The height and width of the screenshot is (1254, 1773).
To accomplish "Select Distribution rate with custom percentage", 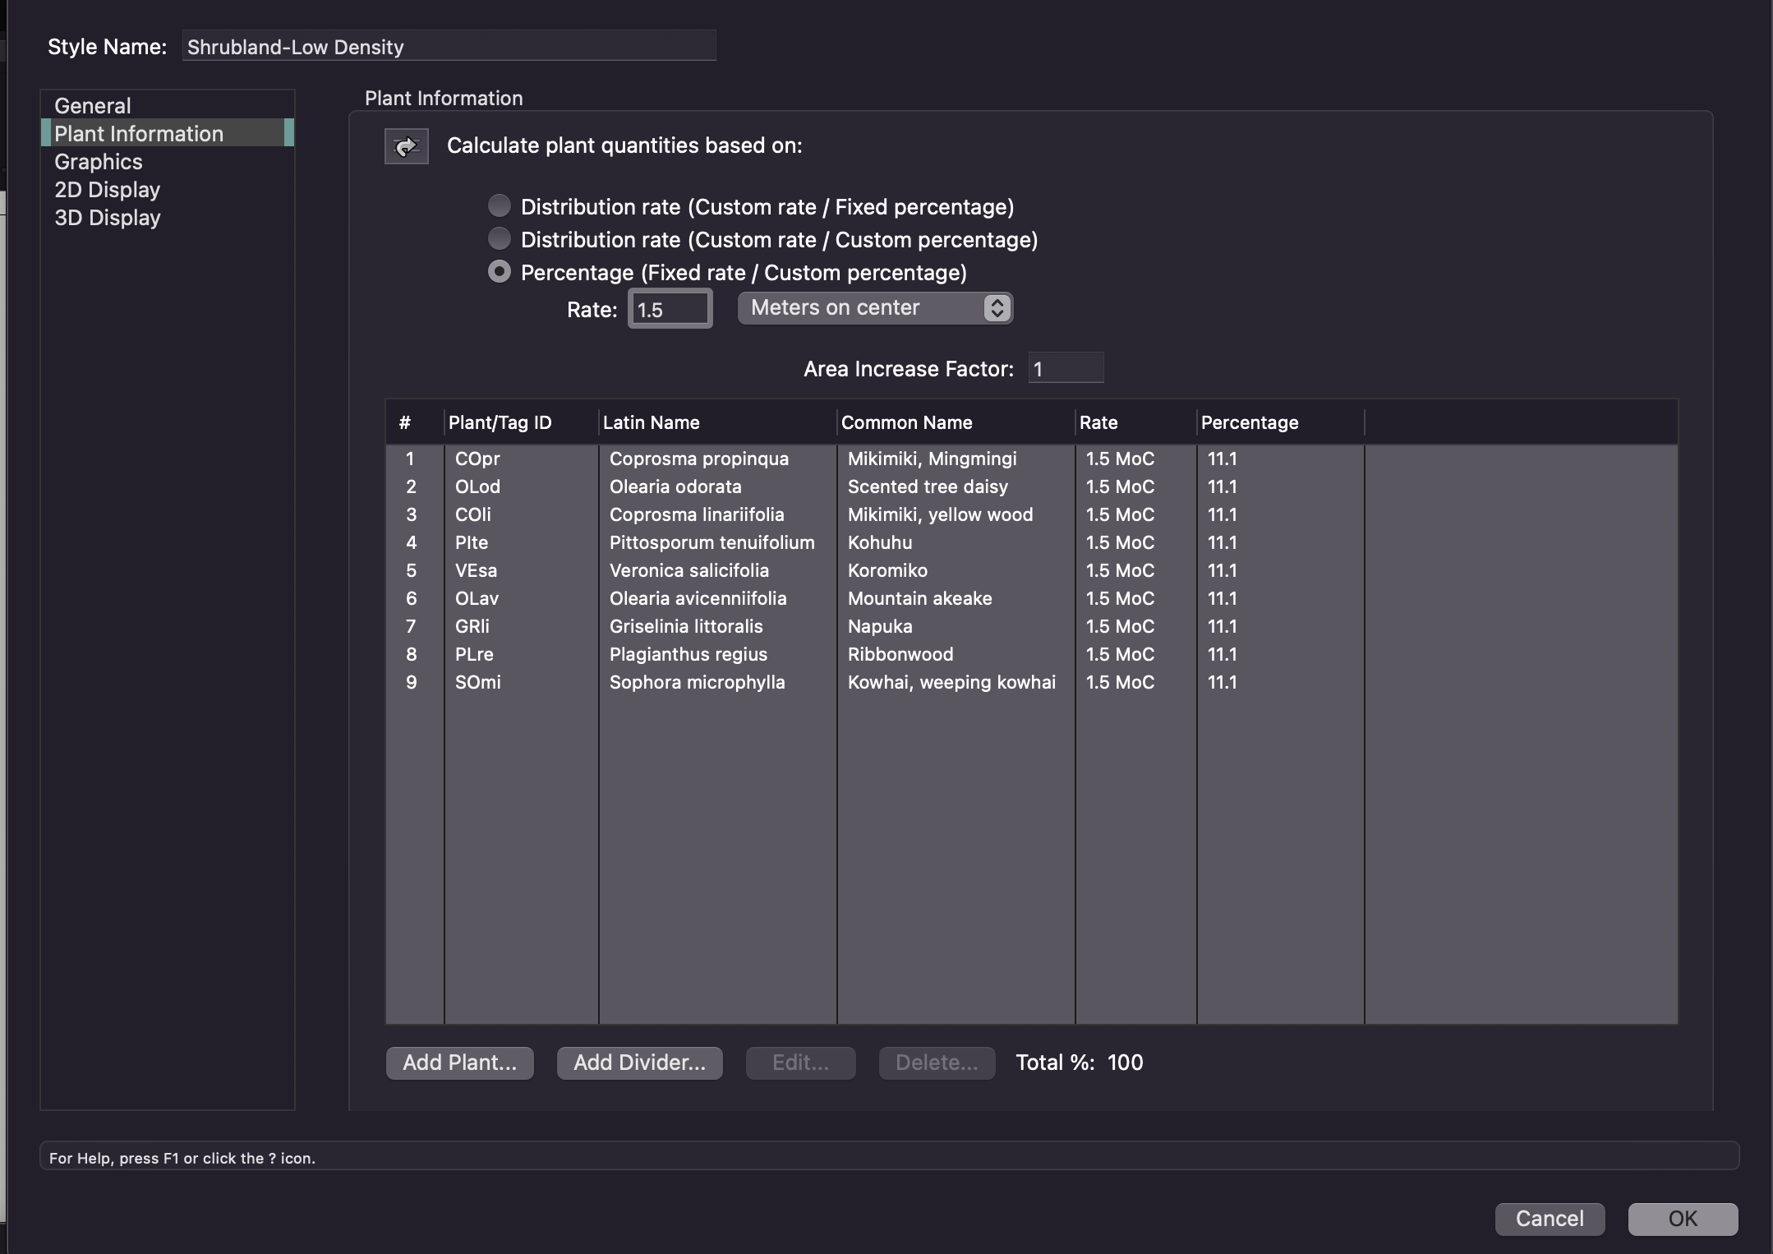I will point(500,238).
